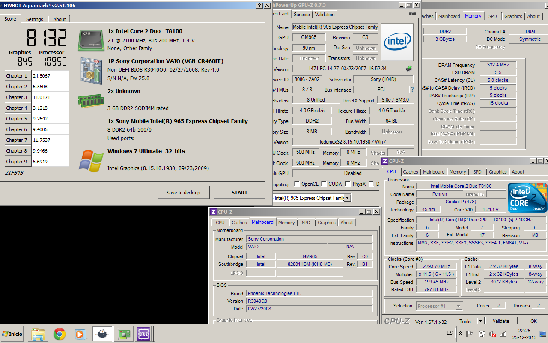Click the Intel logo in GPU-Z
Image resolution: width=548 pixels, height=343 pixels.
pyautogui.click(x=397, y=42)
